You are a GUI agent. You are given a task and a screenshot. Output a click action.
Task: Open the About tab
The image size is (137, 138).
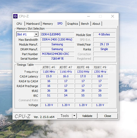(x=96, y=24)
